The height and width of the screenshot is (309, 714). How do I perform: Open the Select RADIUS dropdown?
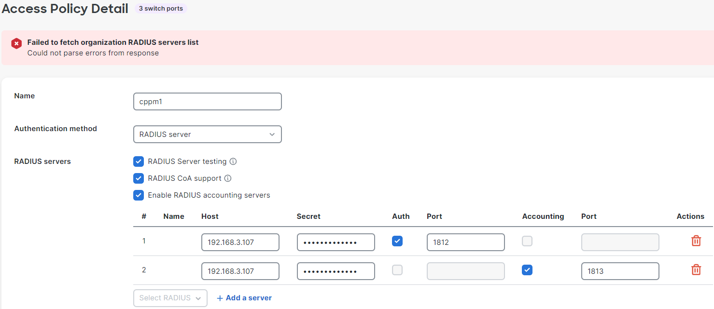coord(170,298)
